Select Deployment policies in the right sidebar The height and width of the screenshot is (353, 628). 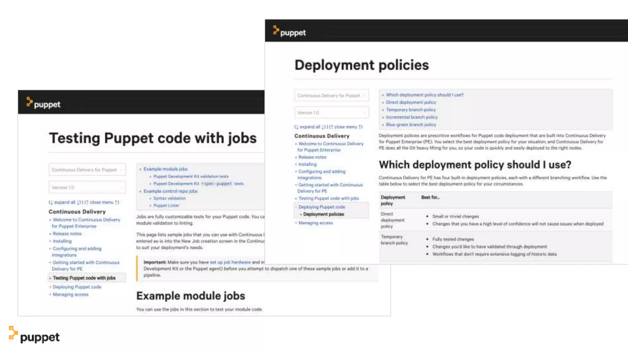click(x=324, y=214)
